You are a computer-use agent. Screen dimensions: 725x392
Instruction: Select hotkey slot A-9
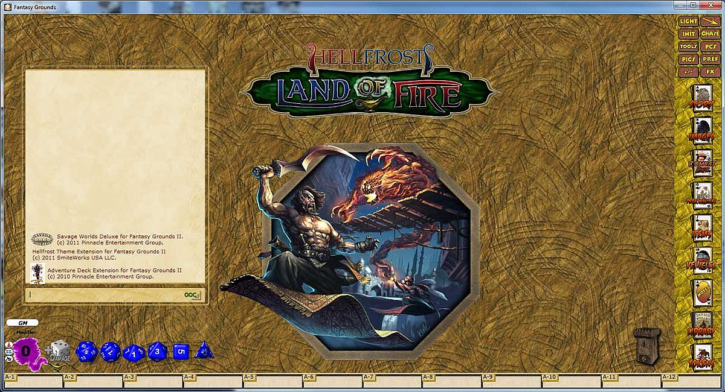tap(512, 382)
